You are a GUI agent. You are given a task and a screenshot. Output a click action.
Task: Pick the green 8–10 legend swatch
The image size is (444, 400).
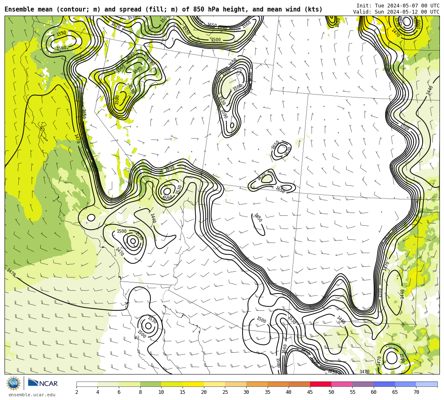click(150, 384)
